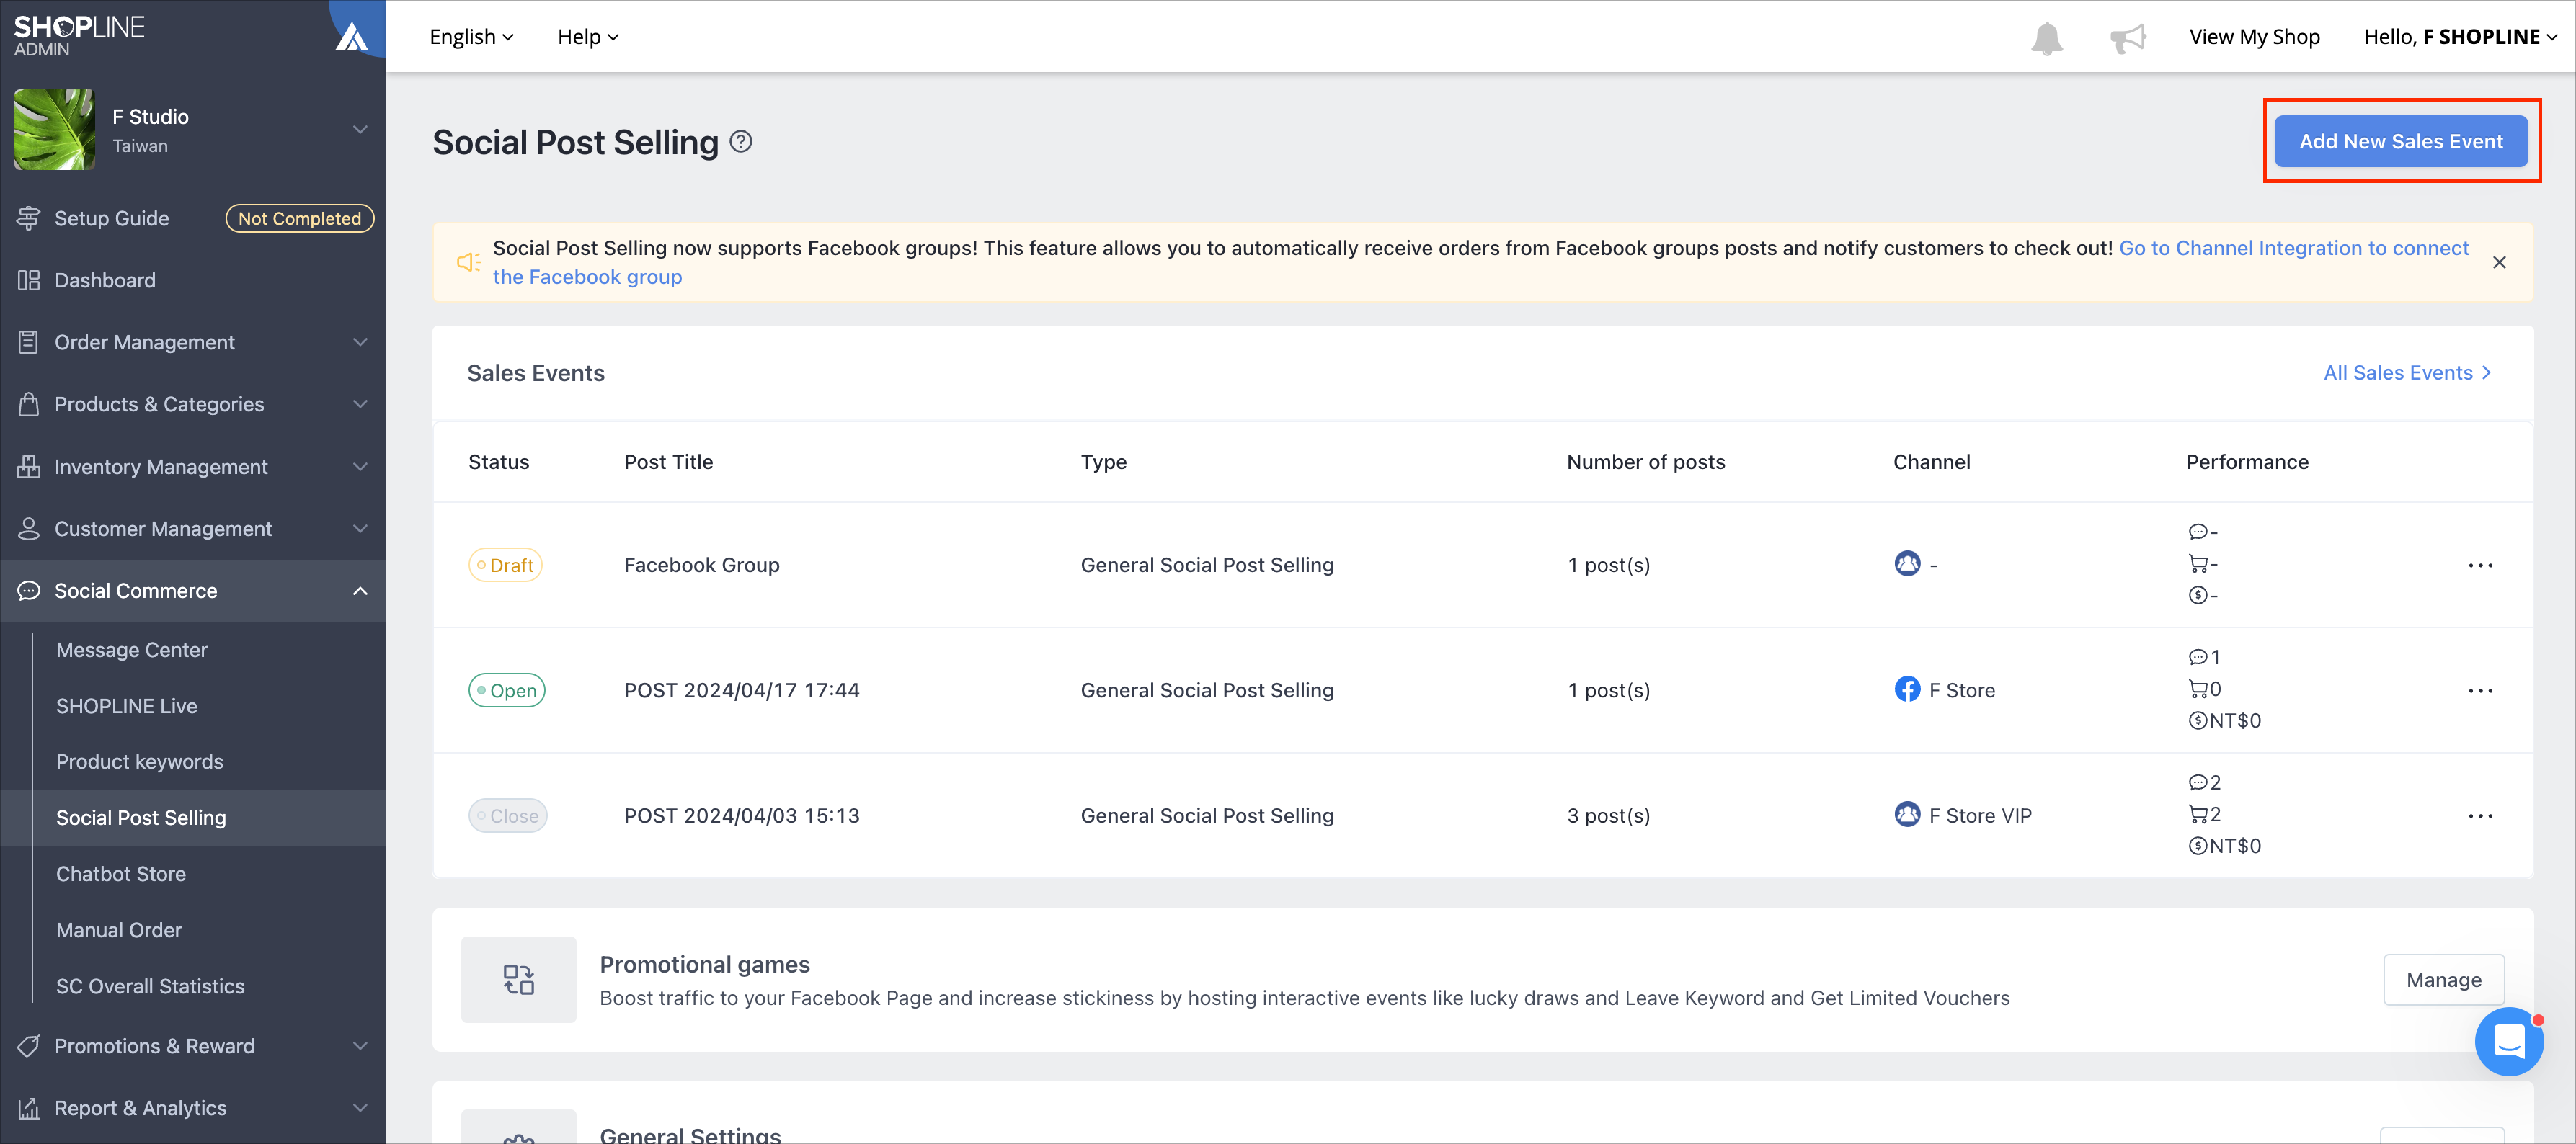Open the notifications bell icon
The image size is (2576, 1144).
click(2046, 38)
